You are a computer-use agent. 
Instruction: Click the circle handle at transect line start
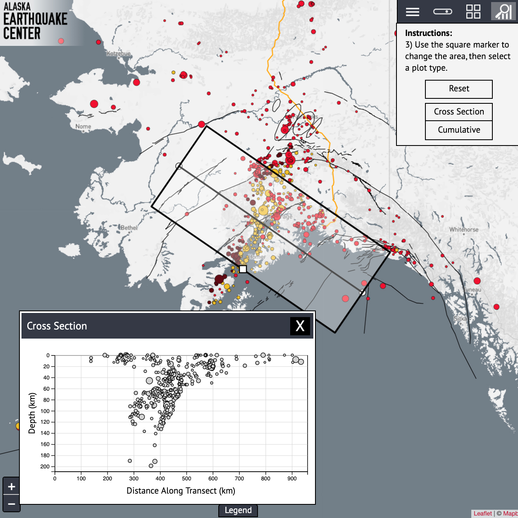[179, 165]
